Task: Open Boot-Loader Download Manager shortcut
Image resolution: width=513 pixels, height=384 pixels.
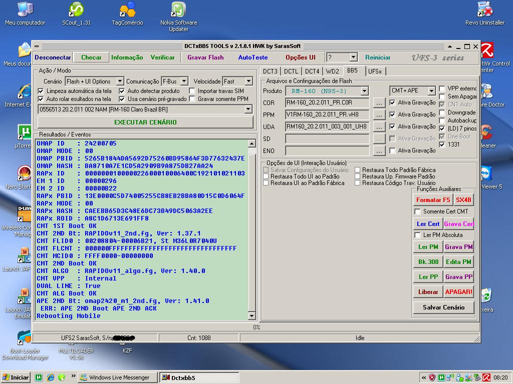Action: pyautogui.click(x=25, y=345)
